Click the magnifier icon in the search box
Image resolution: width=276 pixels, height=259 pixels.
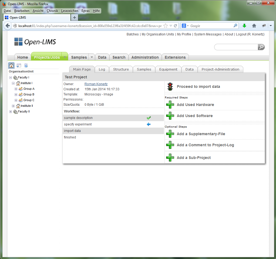coord(261,47)
